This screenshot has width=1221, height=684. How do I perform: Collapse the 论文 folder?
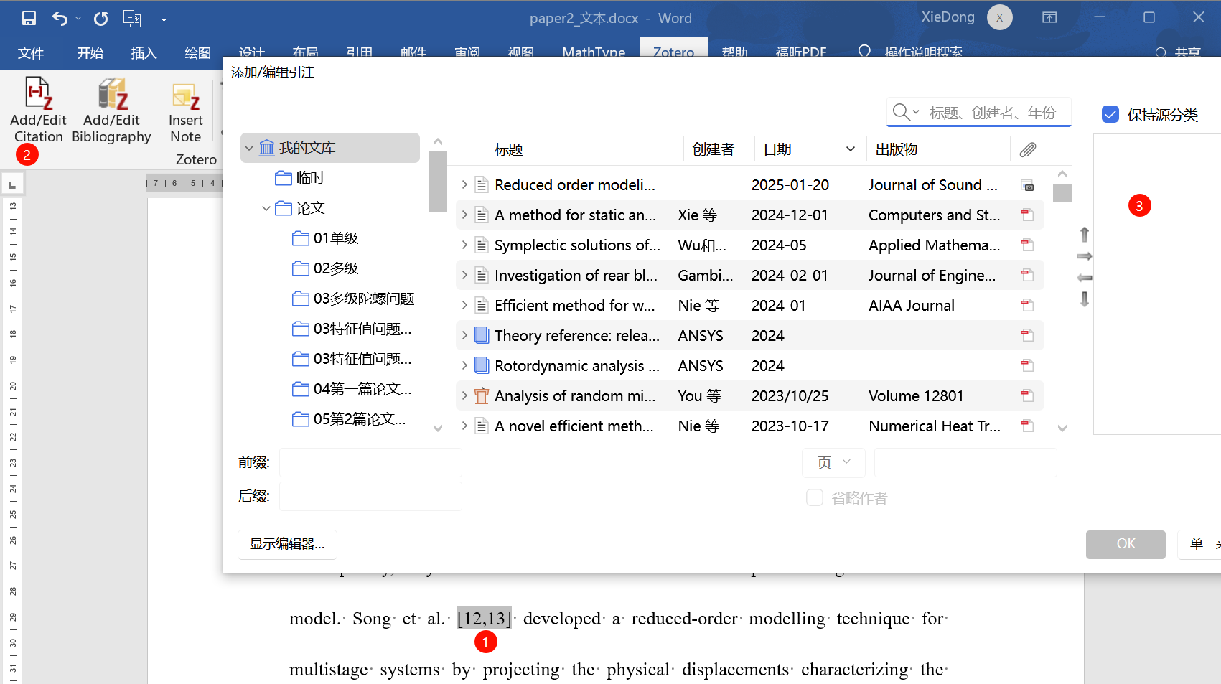coord(266,208)
